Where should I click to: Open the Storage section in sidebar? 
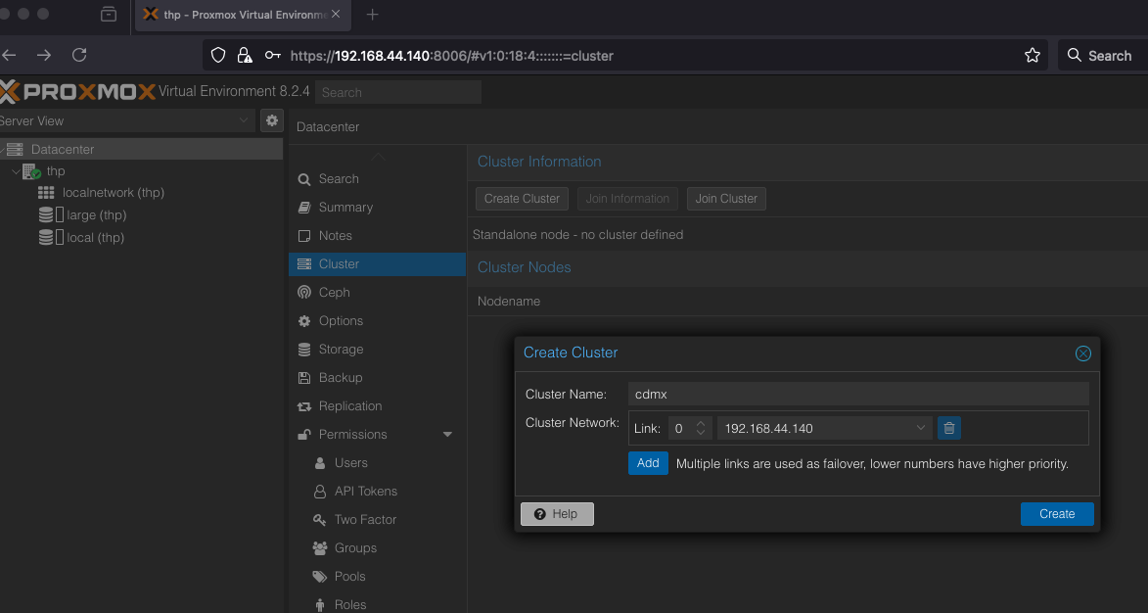click(341, 350)
